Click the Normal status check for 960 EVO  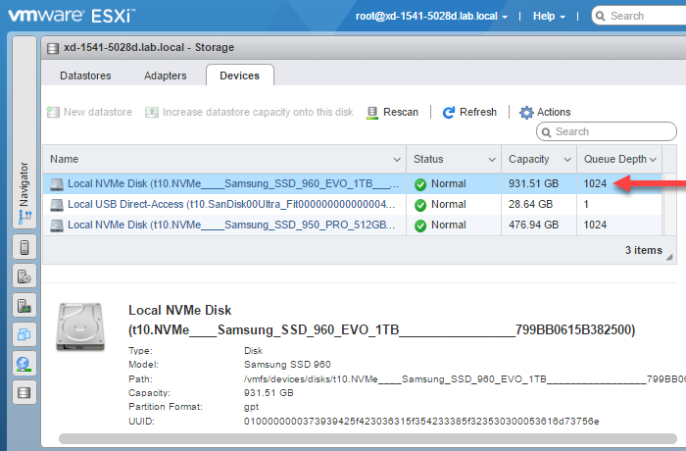(x=420, y=184)
